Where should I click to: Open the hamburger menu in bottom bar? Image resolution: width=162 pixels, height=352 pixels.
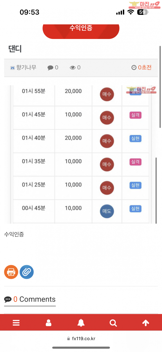click(x=16, y=323)
